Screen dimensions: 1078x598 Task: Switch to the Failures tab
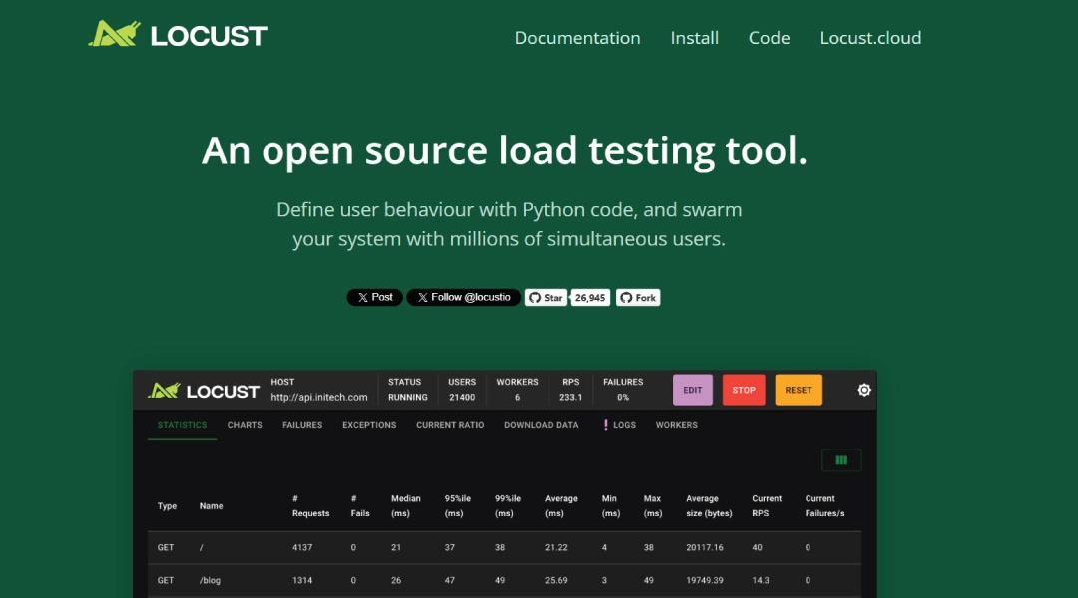302,425
